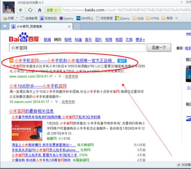Image resolution: width=191 pixels, height=169 pixels.
Task: Open the favorites star icon
Action: point(5,18)
